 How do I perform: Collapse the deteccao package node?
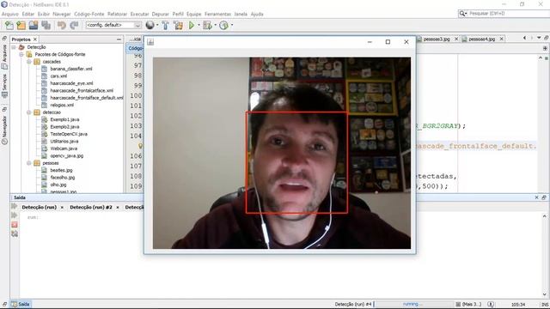pos(28,112)
